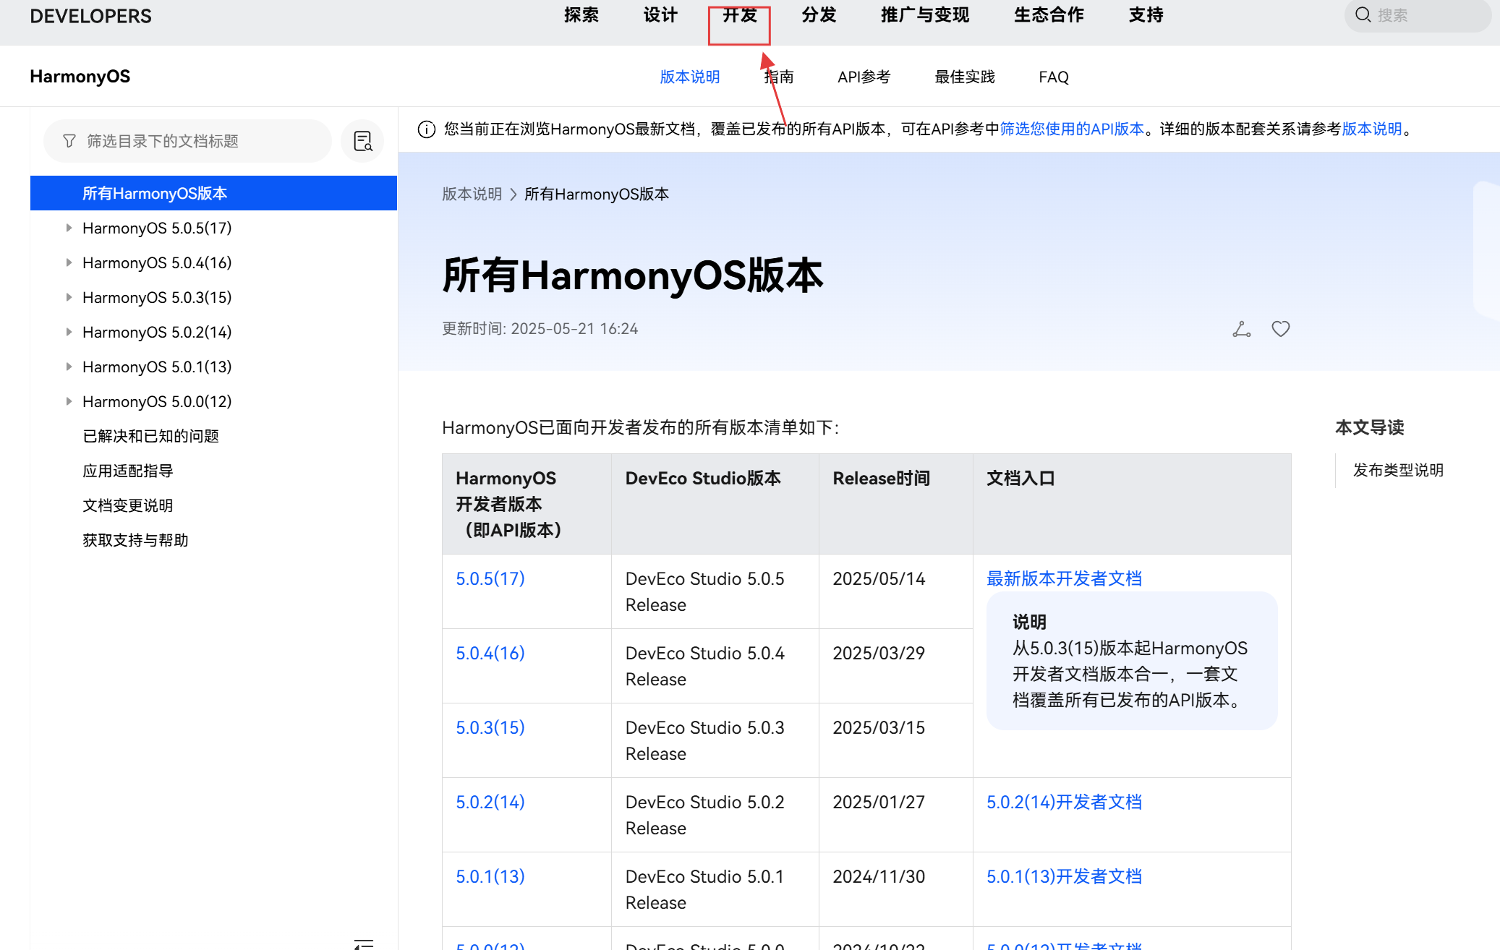Click the 2025/01/27 release date cell
The height and width of the screenshot is (950, 1500).
895,815
